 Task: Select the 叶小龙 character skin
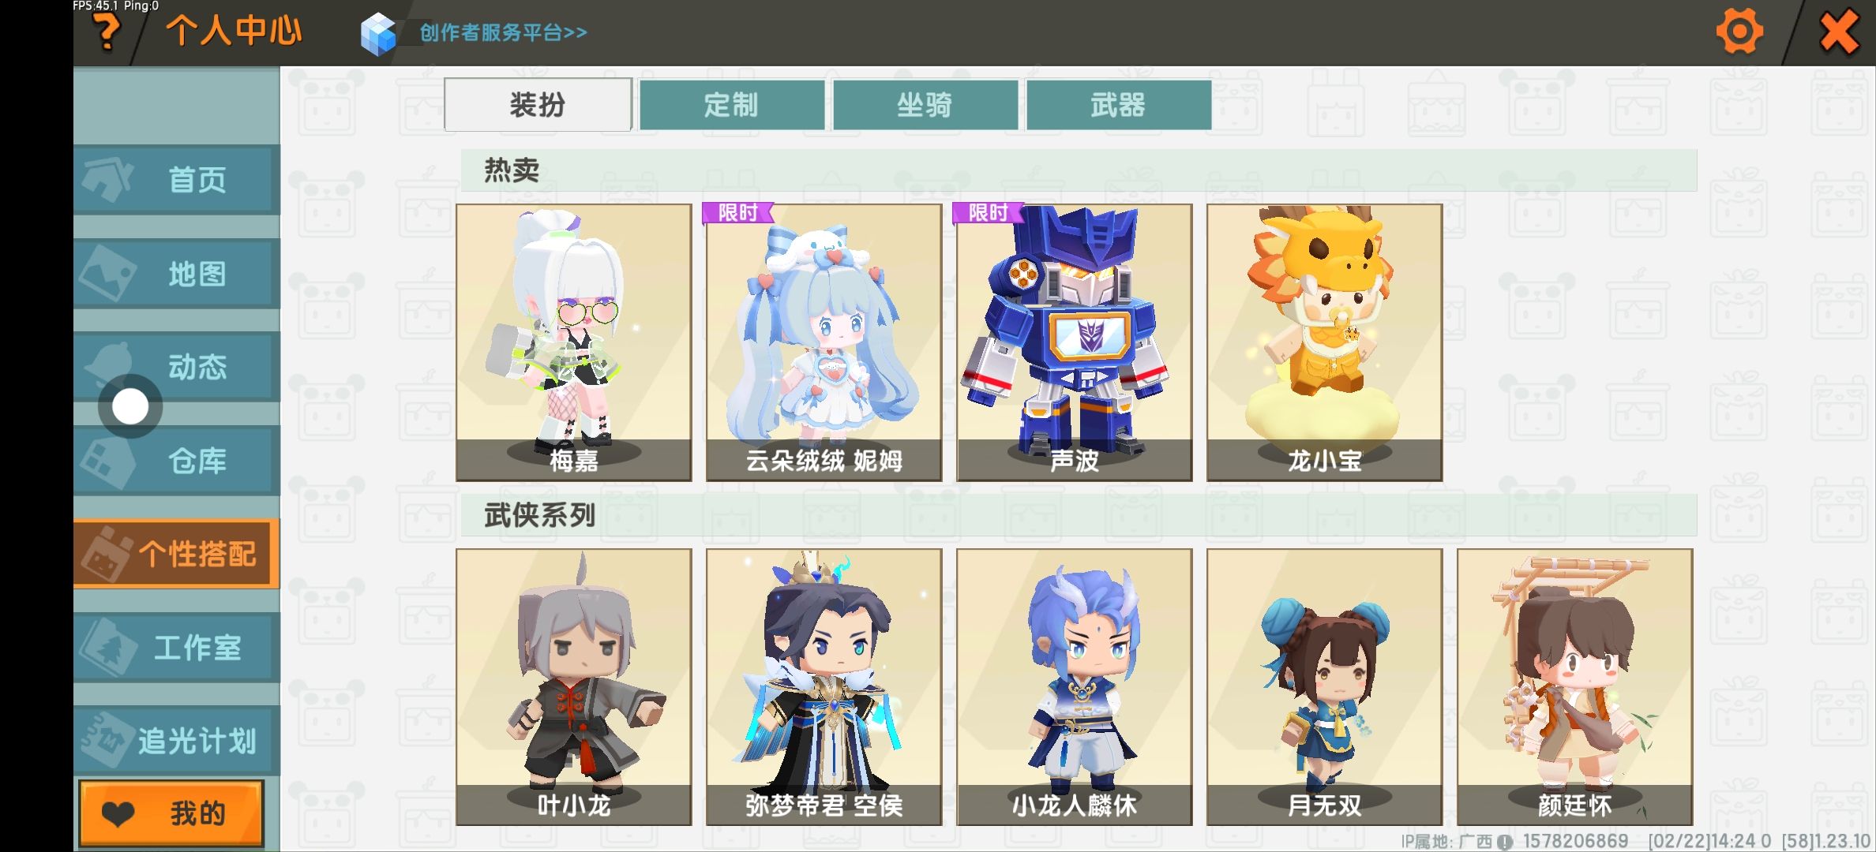[x=573, y=687]
